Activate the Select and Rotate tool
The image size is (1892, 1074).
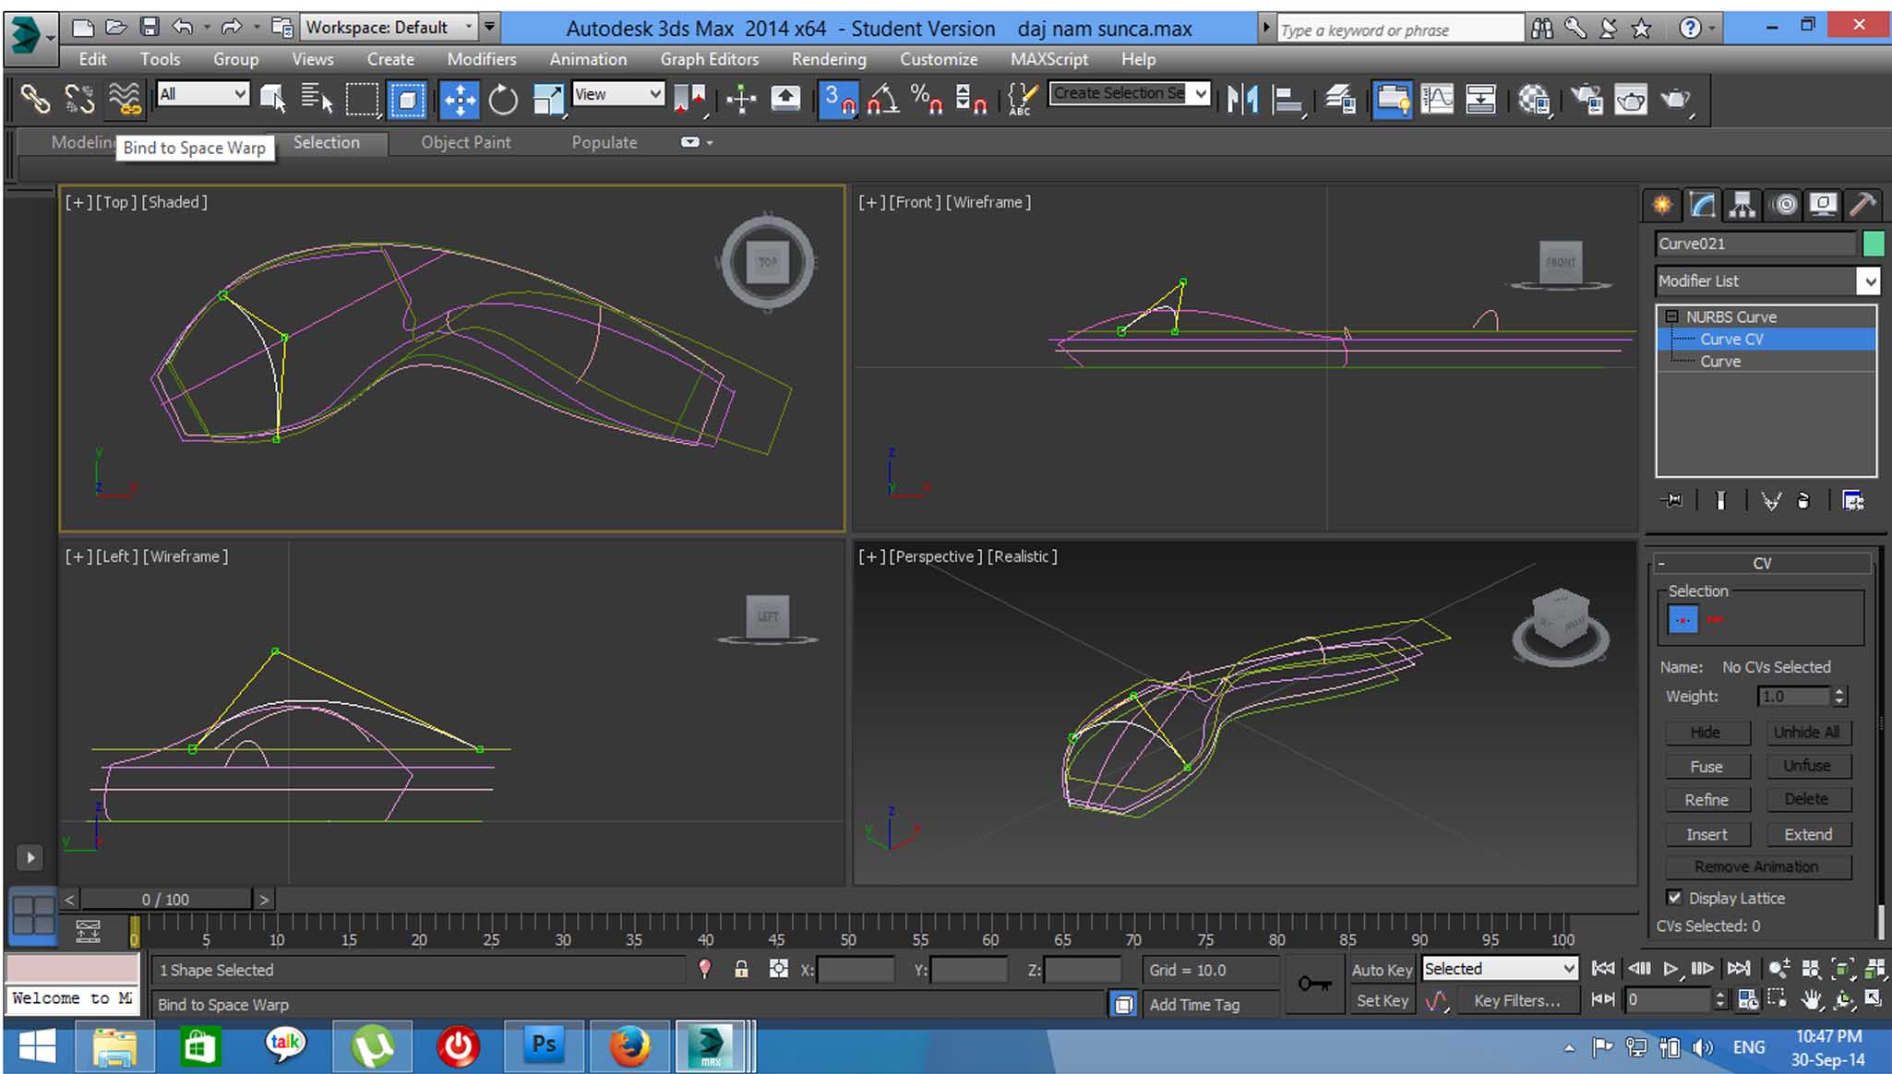(x=503, y=99)
